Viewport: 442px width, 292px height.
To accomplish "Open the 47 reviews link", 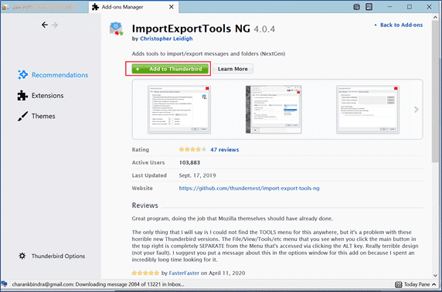I will point(224,150).
